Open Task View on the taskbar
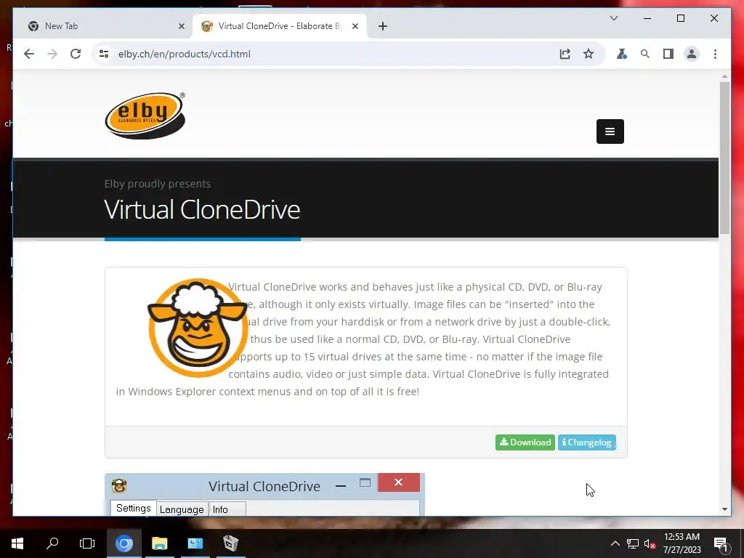Screen dimensions: 744x558 87,543
